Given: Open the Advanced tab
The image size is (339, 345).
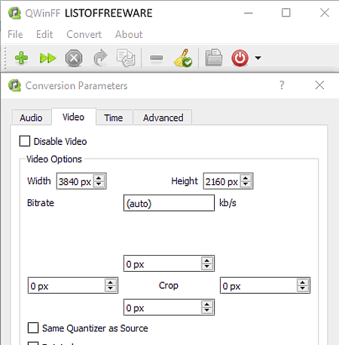Looking at the screenshot, I should coord(163,118).
